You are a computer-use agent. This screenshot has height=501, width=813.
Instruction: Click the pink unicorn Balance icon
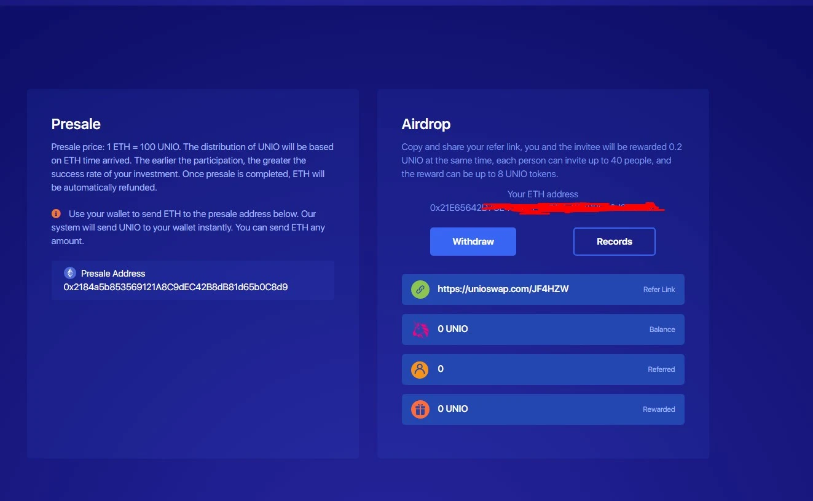click(x=420, y=329)
